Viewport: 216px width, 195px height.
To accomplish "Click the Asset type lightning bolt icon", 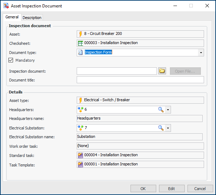I will (x=80, y=100).
